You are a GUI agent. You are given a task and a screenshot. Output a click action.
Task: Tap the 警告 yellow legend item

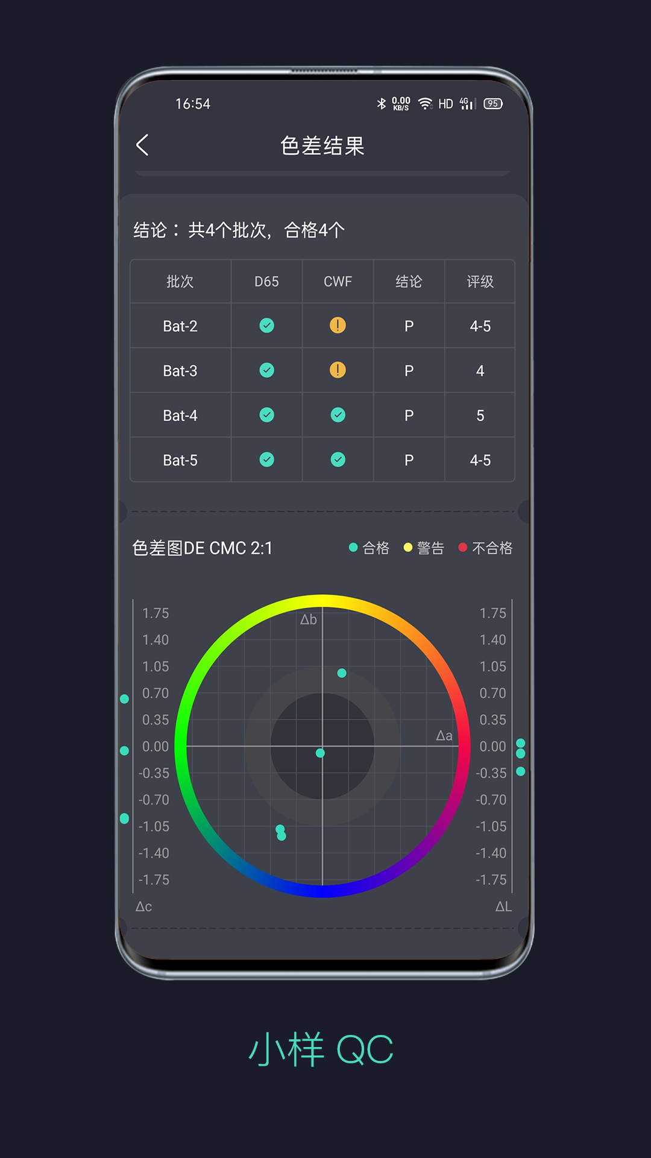click(x=424, y=548)
